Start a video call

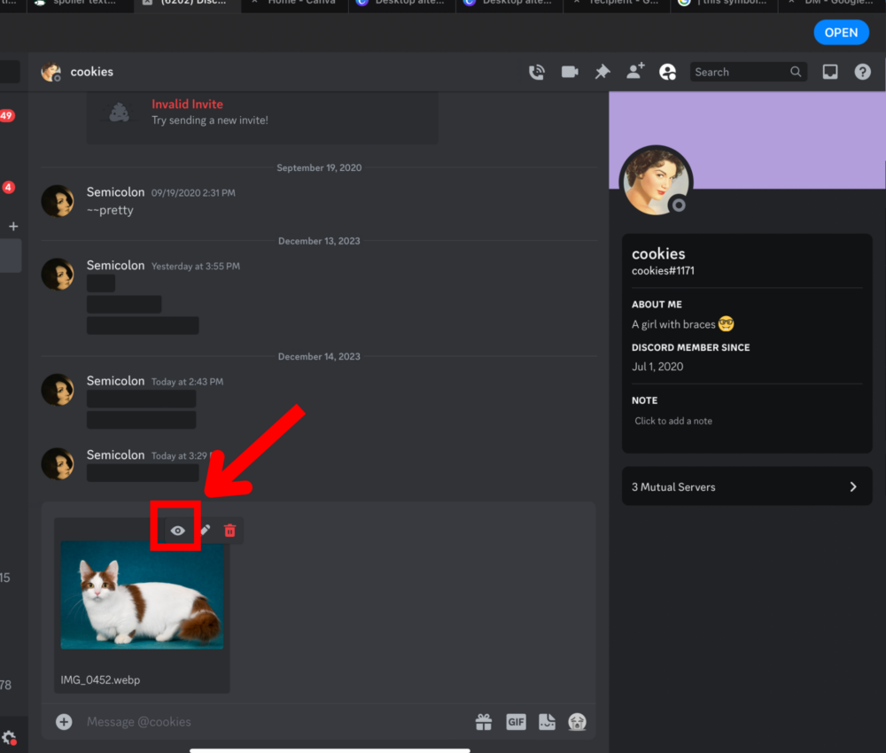(x=570, y=72)
